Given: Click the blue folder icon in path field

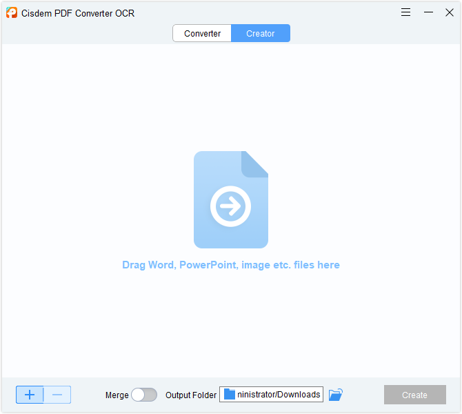Looking at the screenshot, I should [x=230, y=394].
